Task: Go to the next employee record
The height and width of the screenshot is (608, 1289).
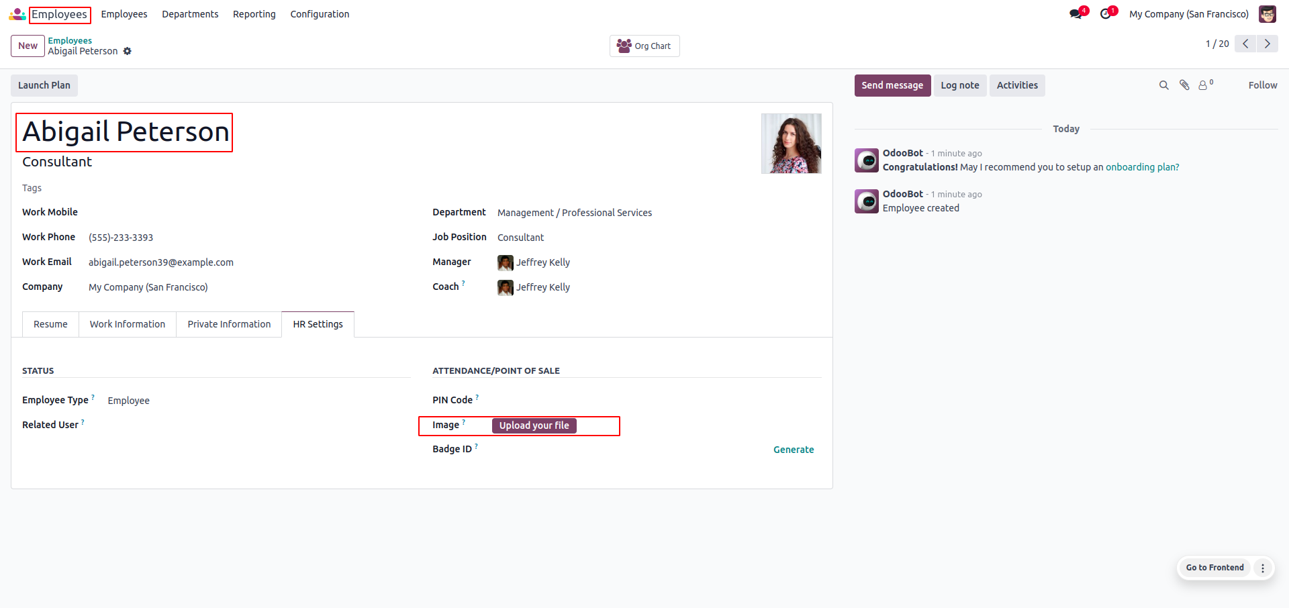Action: click(x=1267, y=44)
